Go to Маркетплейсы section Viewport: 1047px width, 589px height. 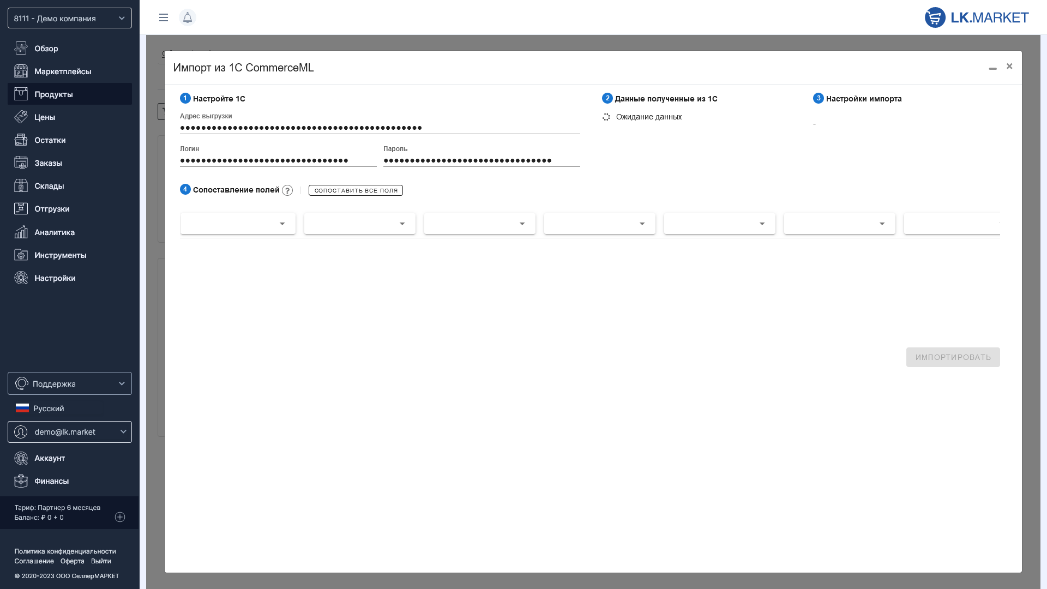point(70,71)
